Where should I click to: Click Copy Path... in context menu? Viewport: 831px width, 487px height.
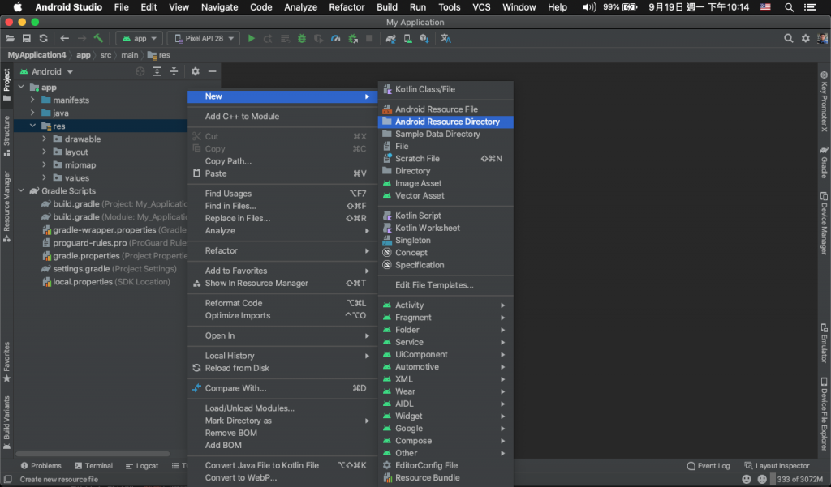pyautogui.click(x=282, y=161)
